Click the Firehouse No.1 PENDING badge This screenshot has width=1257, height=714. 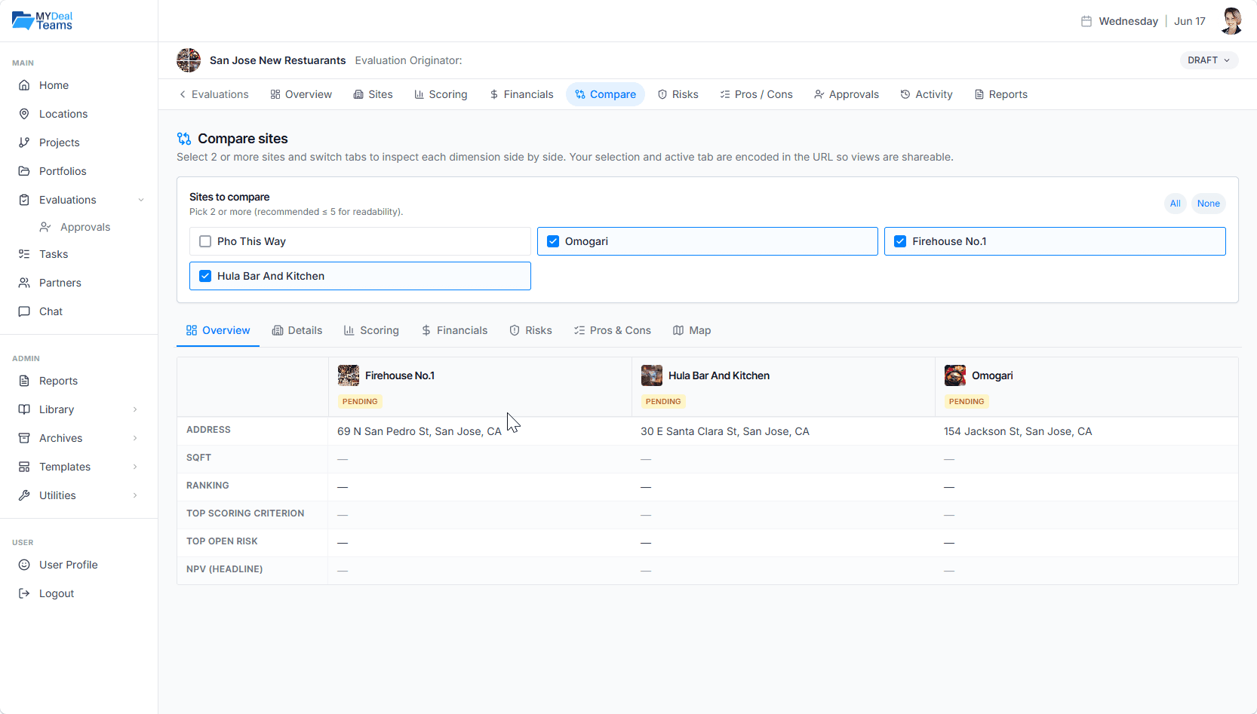point(360,401)
